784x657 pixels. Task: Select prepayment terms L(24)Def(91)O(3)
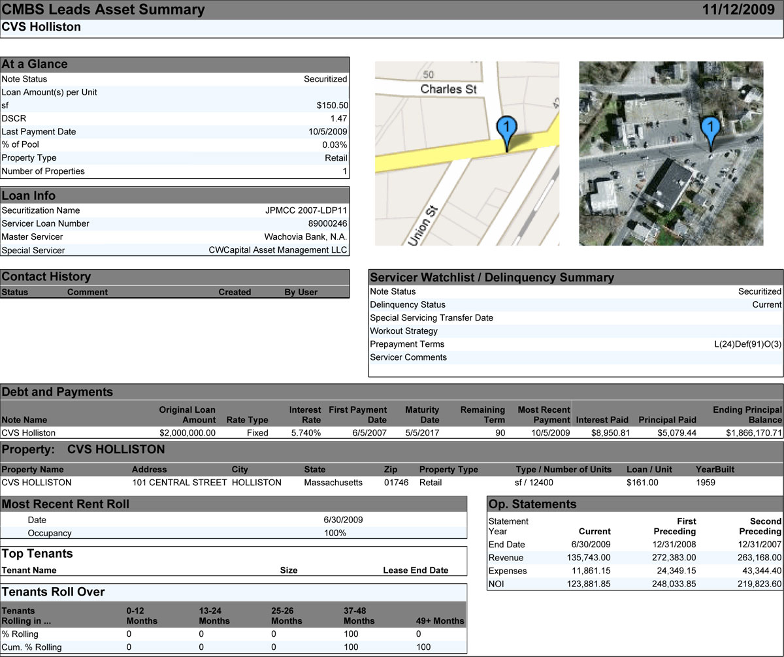click(x=747, y=344)
